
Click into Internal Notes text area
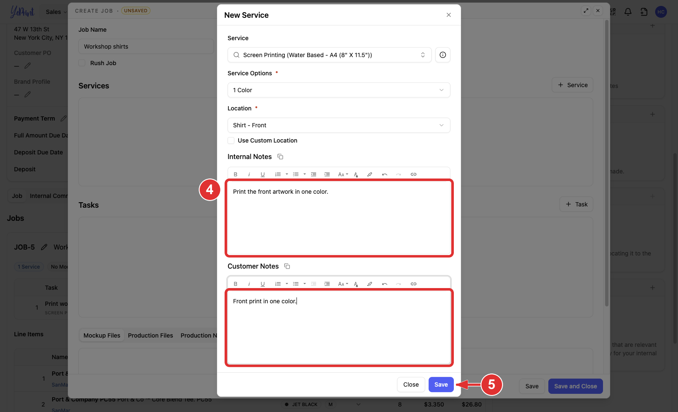339,218
